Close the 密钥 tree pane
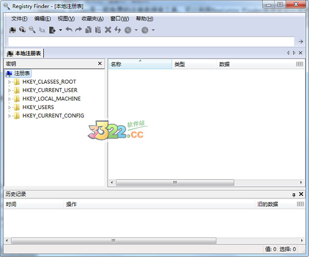 click(x=100, y=63)
